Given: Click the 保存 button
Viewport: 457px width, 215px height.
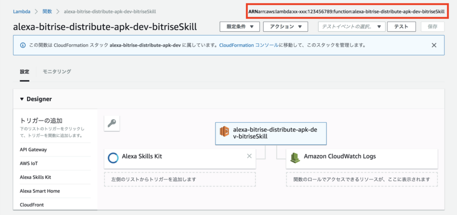Looking at the screenshot, I should [432, 26].
